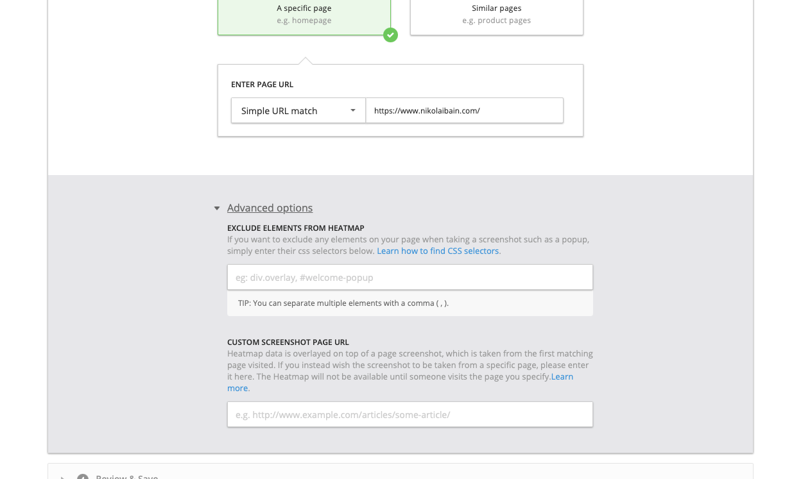The height and width of the screenshot is (479, 794).
Task: Choose the 'Similar pages' option card
Action: point(496,14)
